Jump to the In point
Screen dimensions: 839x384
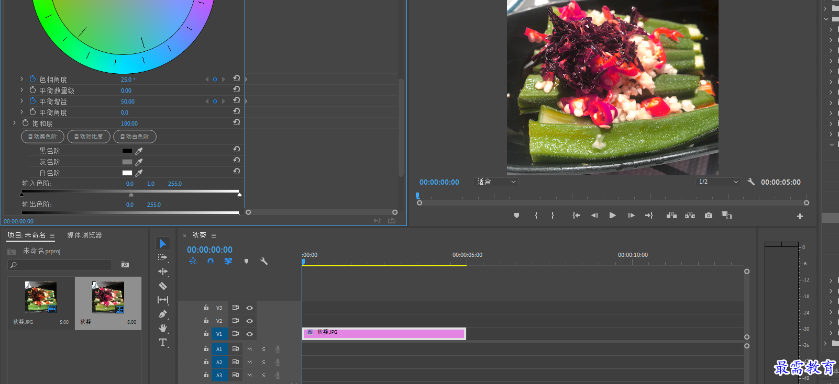[576, 216]
